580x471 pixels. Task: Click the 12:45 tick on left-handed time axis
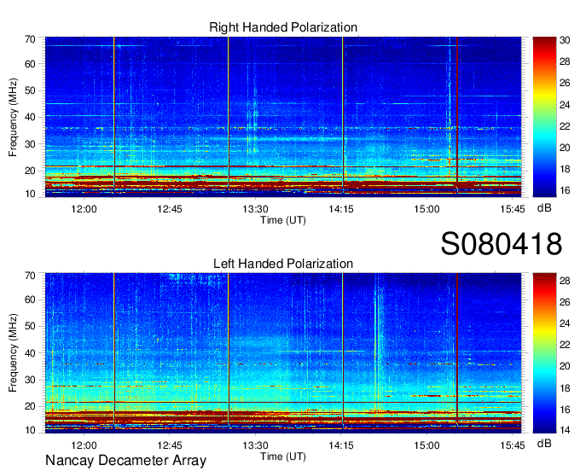(x=170, y=445)
